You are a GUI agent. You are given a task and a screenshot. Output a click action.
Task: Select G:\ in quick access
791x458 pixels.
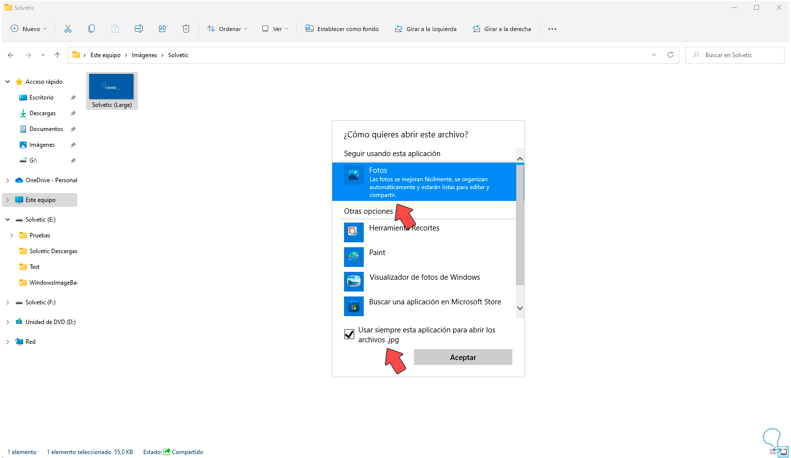33,161
